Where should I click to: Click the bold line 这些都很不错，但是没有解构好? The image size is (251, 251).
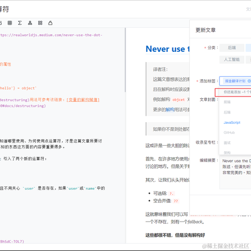(x=175, y=235)
